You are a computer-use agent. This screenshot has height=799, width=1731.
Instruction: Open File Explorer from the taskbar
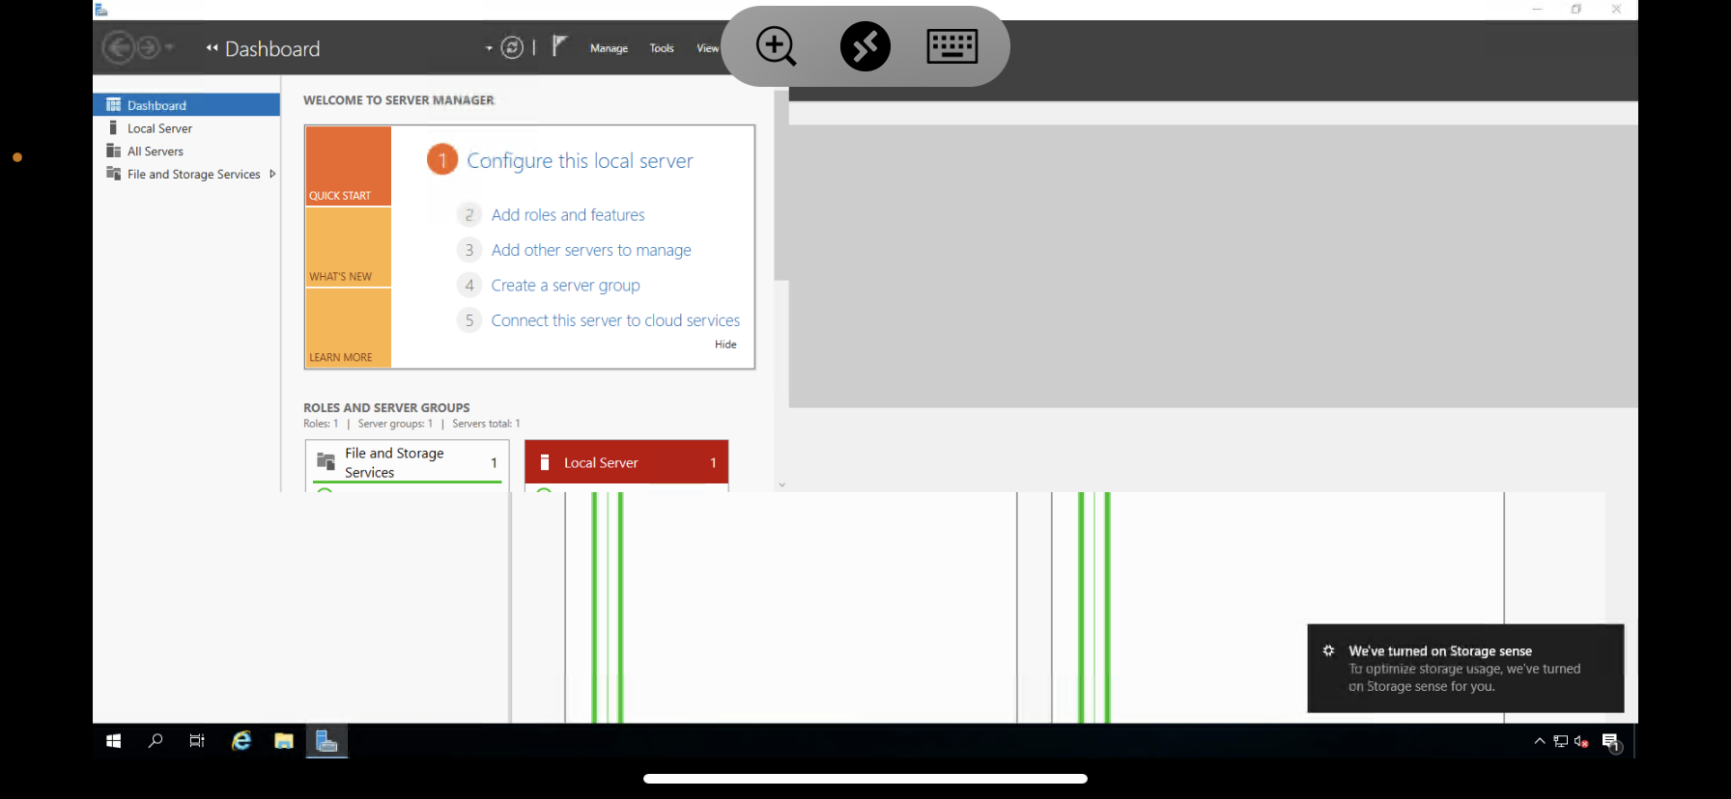click(283, 740)
